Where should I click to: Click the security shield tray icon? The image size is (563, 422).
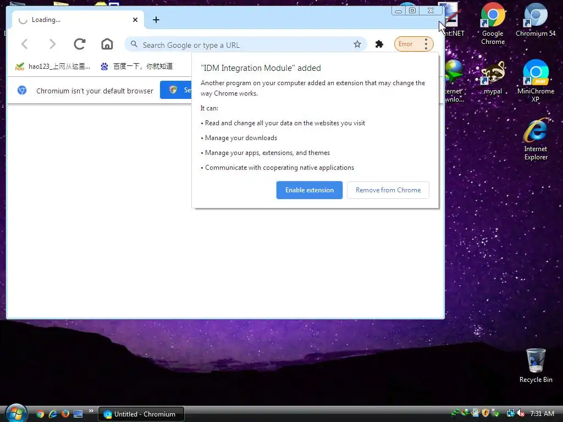pos(485,413)
